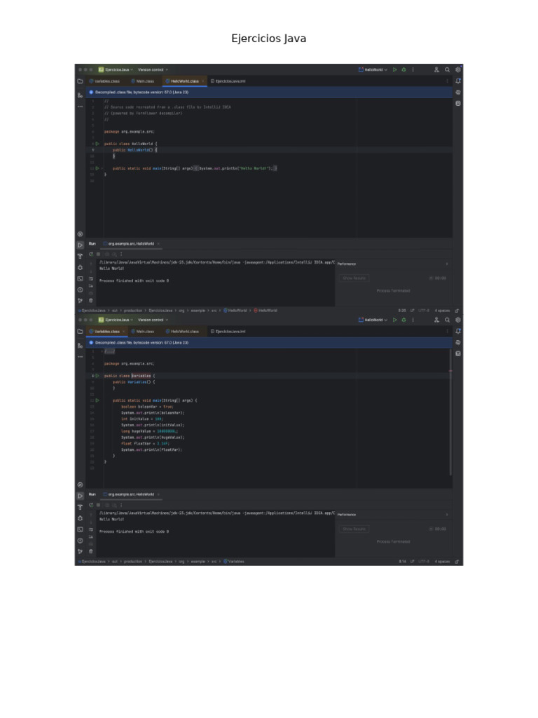Viewport: 538px width, 718px height.
Task: Open Project tool window in Variables.class IDE
Action: pyautogui.click(x=80, y=332)
